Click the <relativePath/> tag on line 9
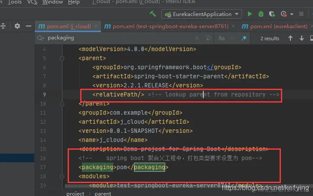This screenshot has height=196, width=313. coord(118,94)
